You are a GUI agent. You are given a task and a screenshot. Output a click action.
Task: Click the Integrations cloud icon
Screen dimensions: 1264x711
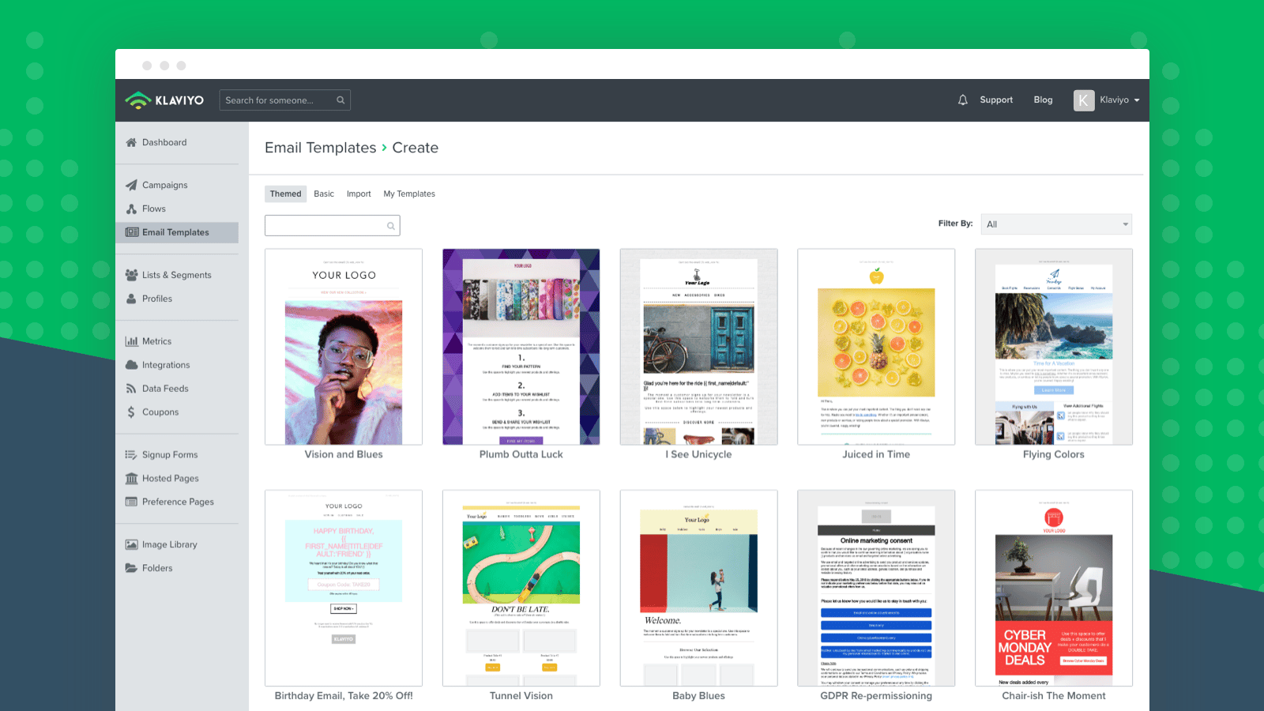[x=131, y=365]
